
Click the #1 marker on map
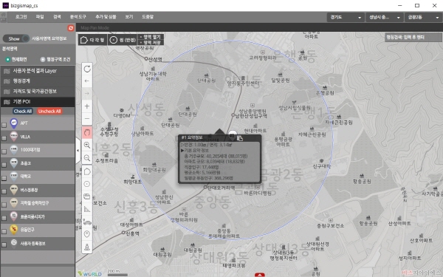click(233, 135)
